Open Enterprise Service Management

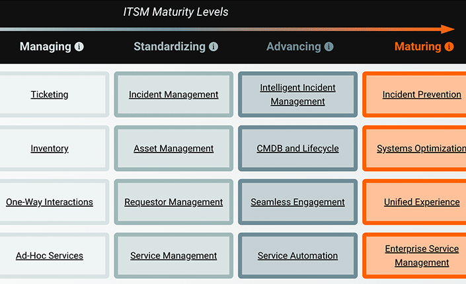422,256
